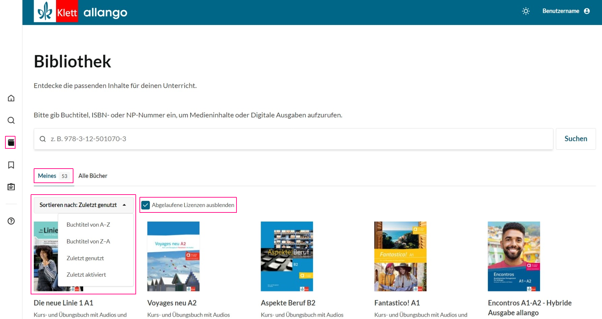Switch to the 'Alle Bücher' tab

(93, 176)
